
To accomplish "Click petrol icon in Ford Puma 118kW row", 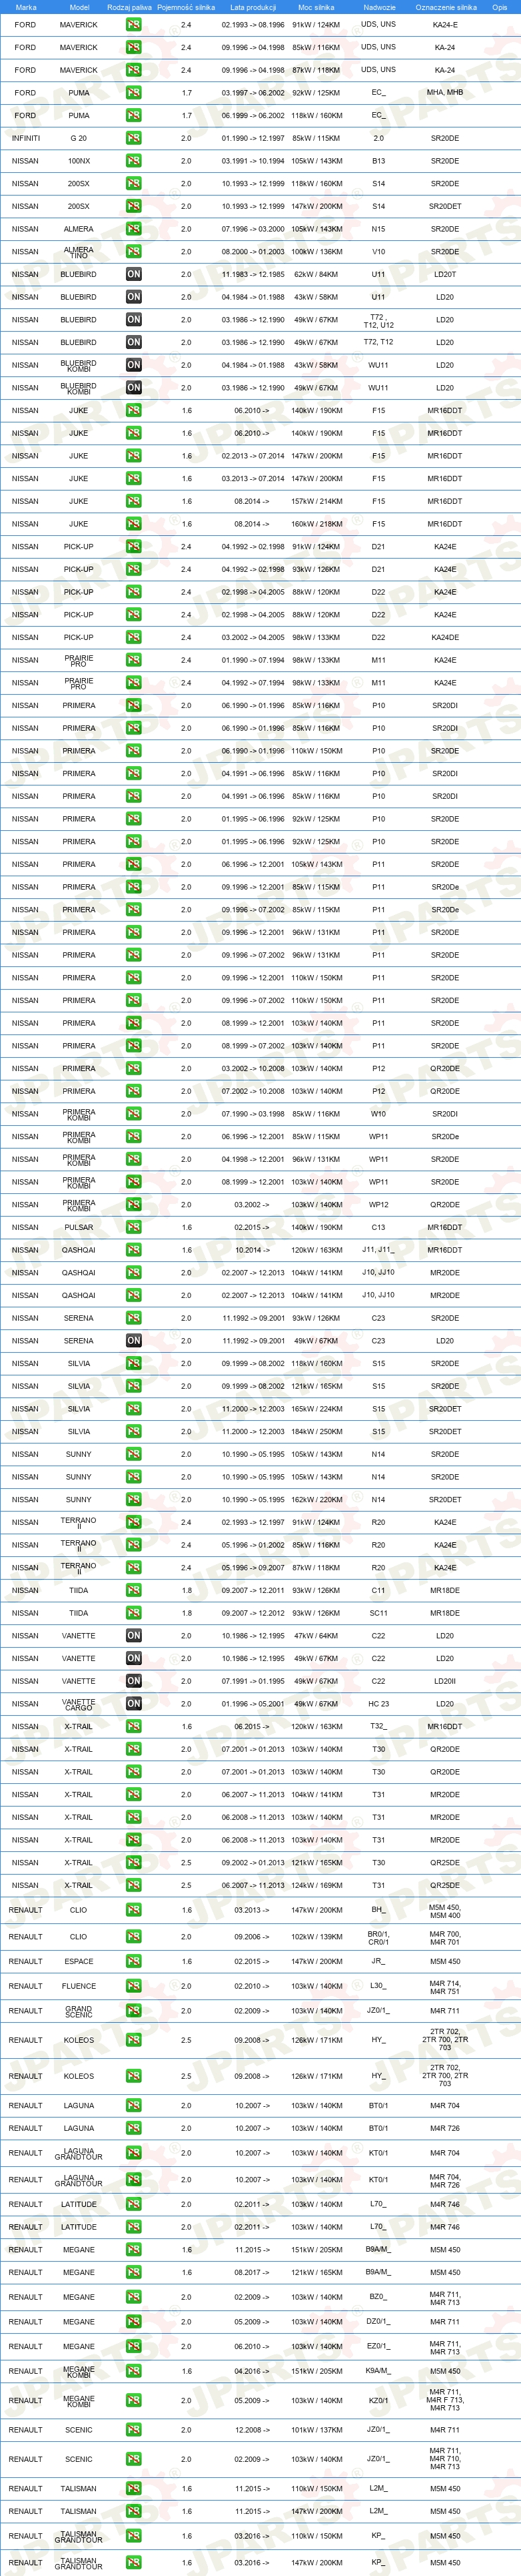I will [x=134, y=116].
